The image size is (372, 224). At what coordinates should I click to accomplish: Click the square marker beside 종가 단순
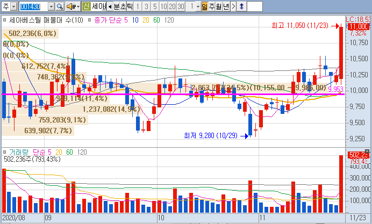[89, 20]
